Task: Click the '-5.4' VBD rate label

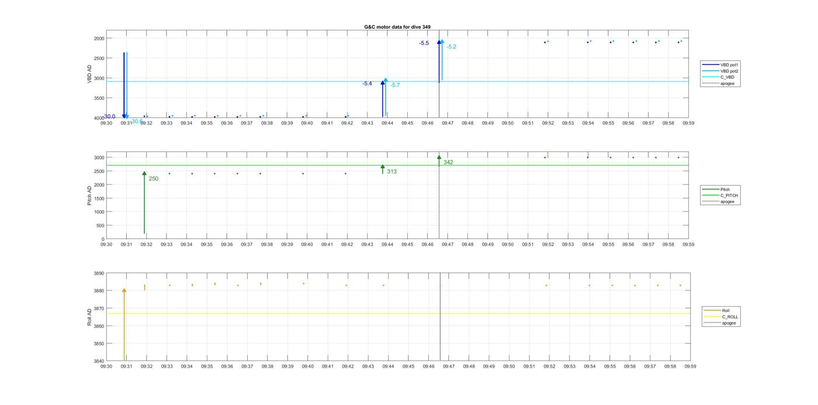Action: [367, 84]
